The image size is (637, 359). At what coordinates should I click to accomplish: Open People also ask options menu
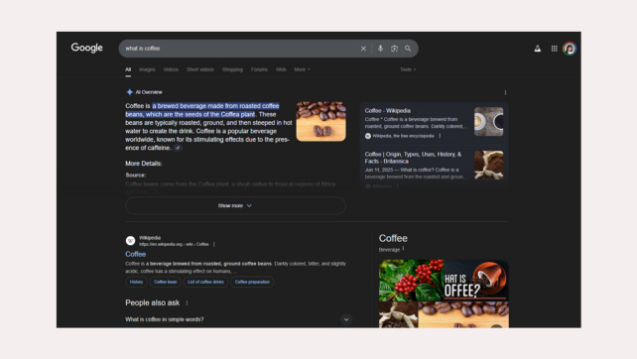(187, 302)
